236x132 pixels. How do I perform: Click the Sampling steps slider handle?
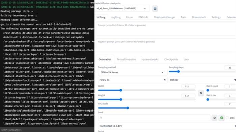coord(178,72)
